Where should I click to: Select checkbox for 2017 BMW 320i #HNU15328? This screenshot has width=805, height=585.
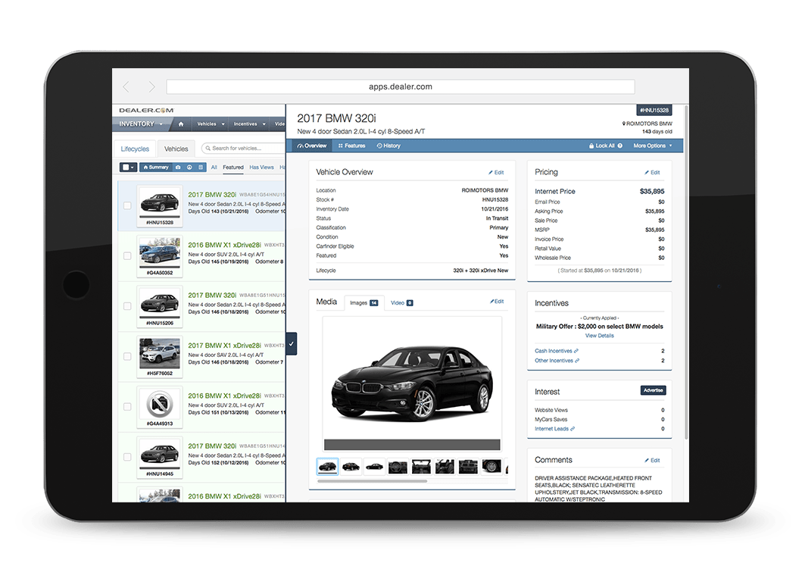(127, 205)
